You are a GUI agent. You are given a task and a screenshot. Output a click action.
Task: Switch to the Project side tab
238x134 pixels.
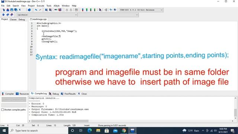pyautogui.click(x=4, y=19)
